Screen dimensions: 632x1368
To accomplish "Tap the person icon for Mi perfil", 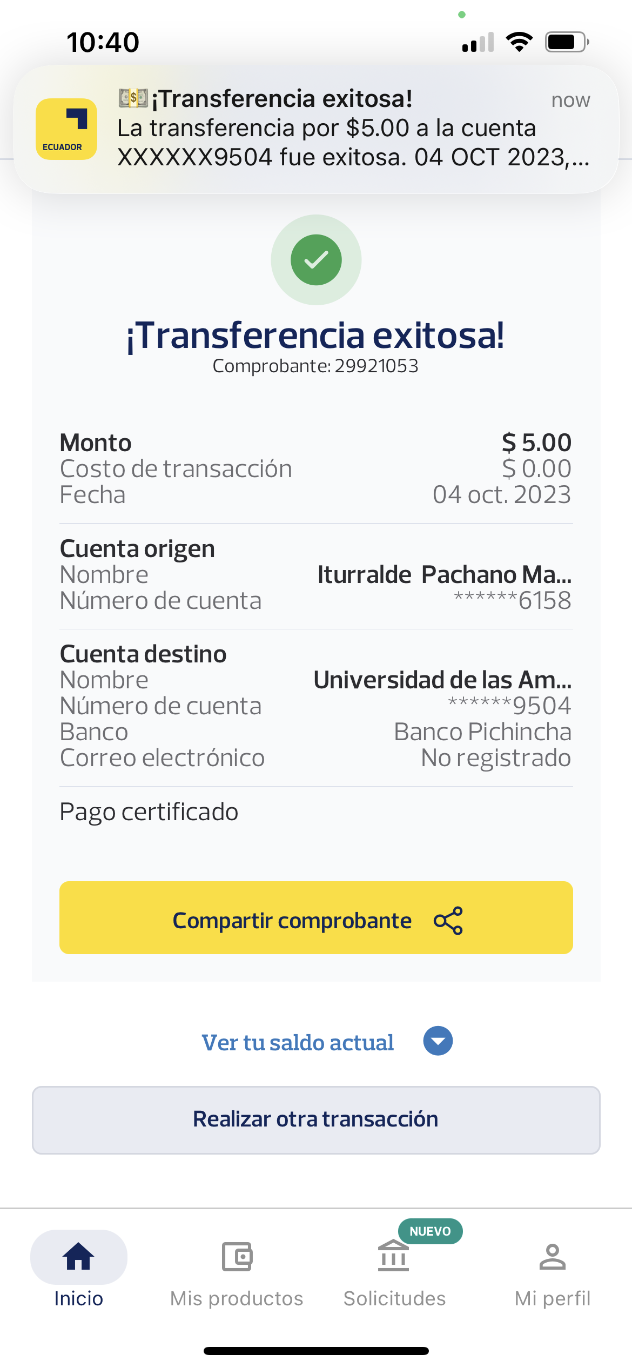I will 552,1256.
